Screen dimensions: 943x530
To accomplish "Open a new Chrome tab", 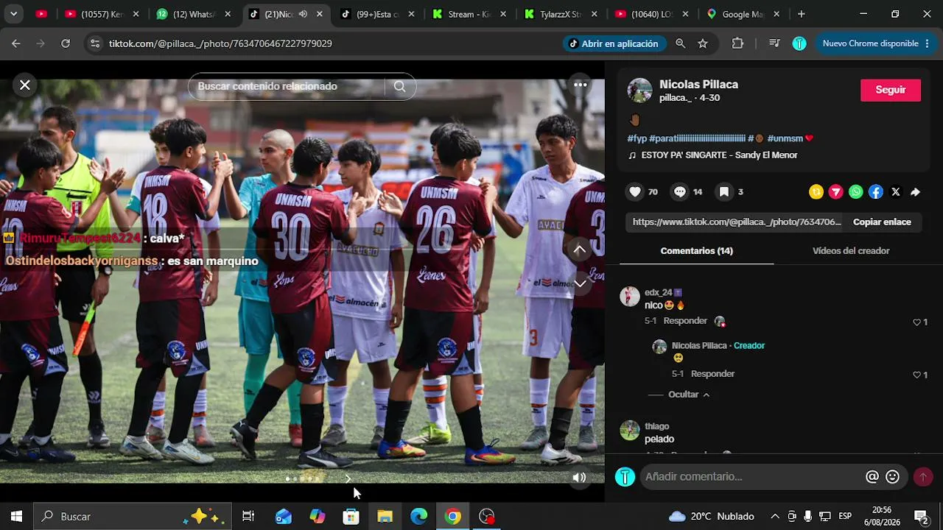I will click(x=802, y=14).
